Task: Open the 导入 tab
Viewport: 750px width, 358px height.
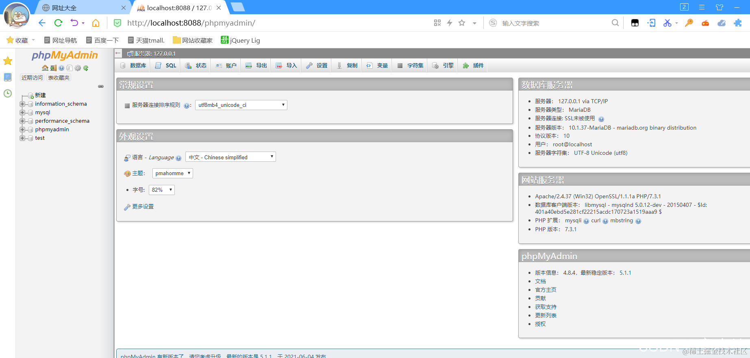Action: click(286, 65)
